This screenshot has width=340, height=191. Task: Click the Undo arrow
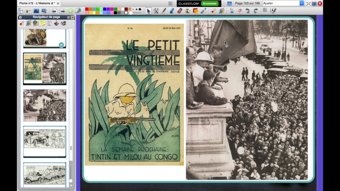248,11
